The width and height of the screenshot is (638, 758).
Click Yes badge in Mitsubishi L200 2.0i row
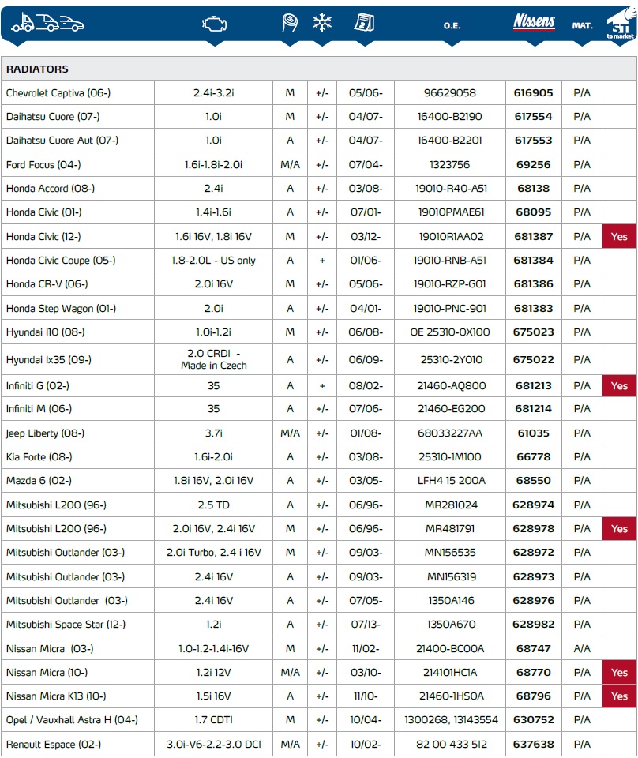click(x=619, y=528)
